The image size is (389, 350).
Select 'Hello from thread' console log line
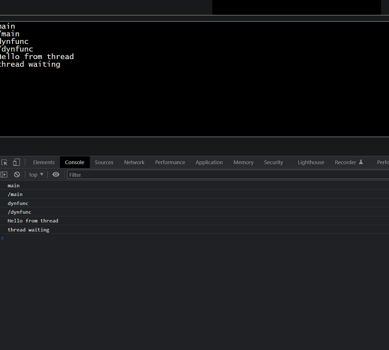pos(195,221)
